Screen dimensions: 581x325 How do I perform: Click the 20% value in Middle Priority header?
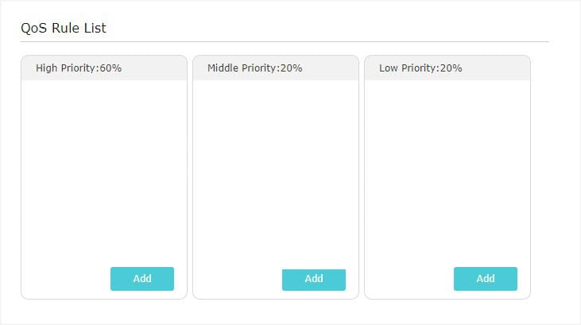click(x=291, y=68)
